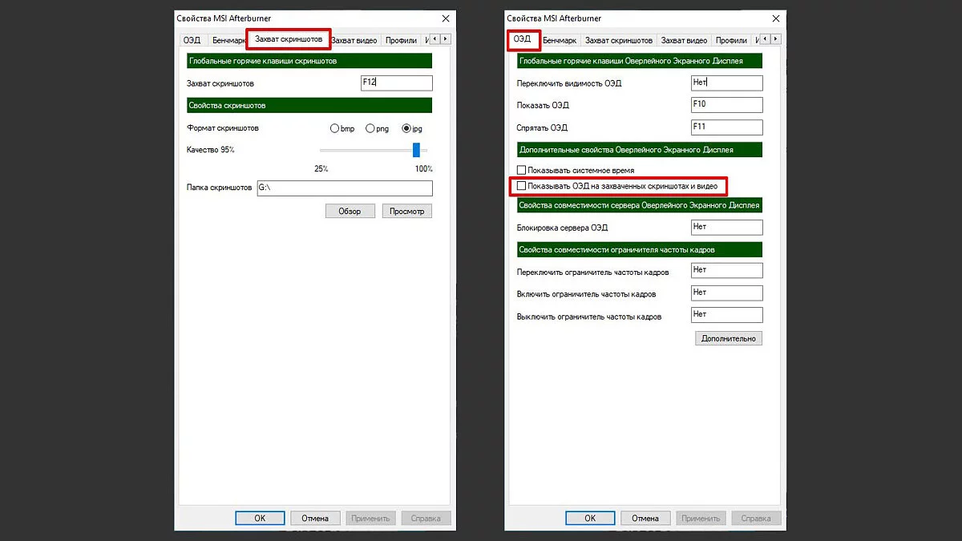The image size is (962, 541).
Task: Click the Качество quality slider handle
Action: [417, 150]
